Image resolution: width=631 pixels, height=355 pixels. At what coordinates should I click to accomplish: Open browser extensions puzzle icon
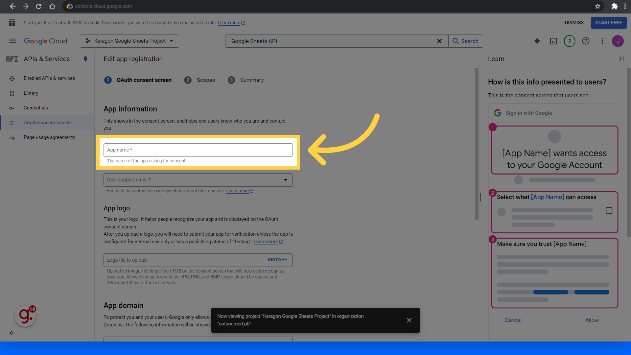click(x=615, y=6)
